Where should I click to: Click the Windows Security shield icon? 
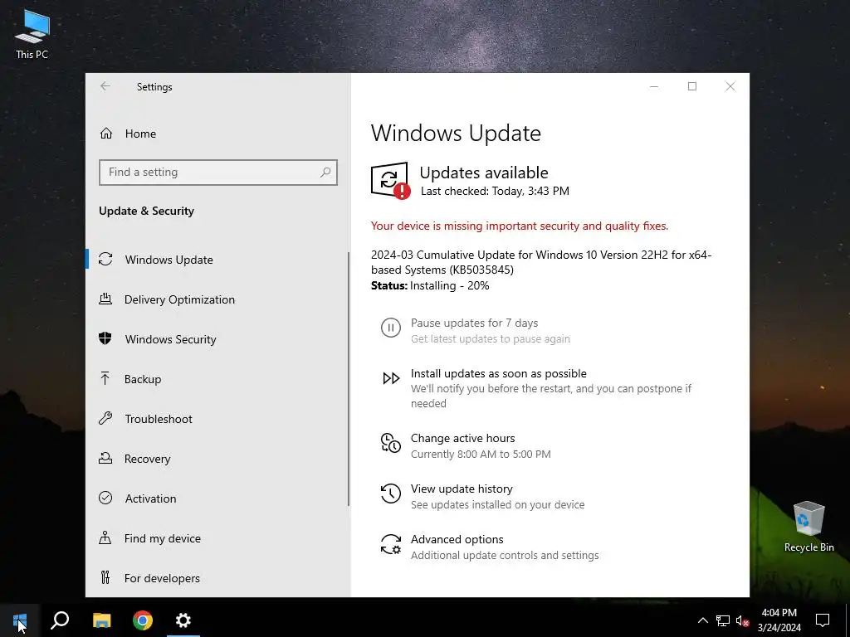tap(105, 338)
